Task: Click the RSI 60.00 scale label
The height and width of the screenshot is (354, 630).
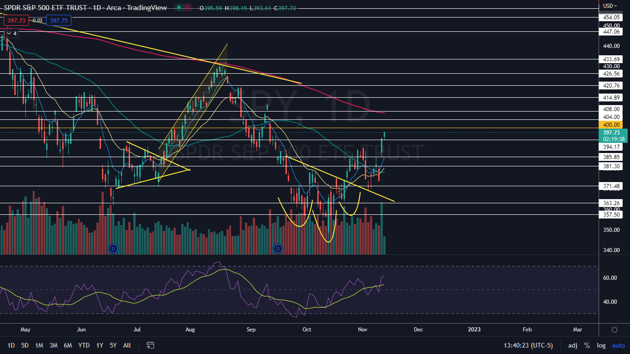Action: point(610,278)
